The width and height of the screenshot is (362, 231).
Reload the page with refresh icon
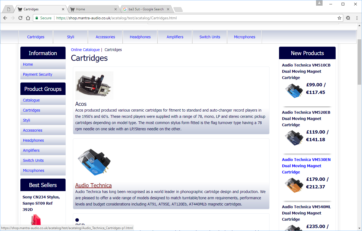[20, 18]
